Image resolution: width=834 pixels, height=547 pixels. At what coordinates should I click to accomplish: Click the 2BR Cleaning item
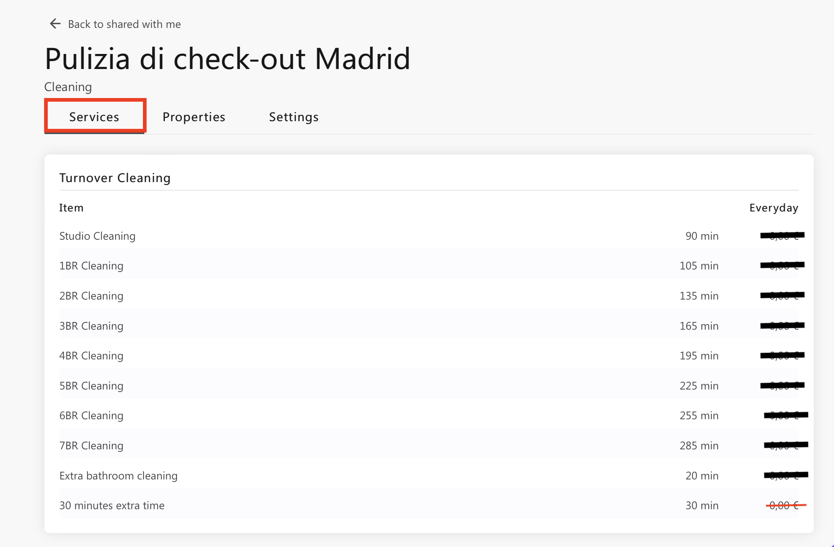click(x=429, y=296)
